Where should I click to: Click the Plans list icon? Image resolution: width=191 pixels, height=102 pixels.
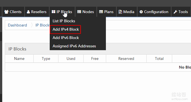[x=101, y=12]
